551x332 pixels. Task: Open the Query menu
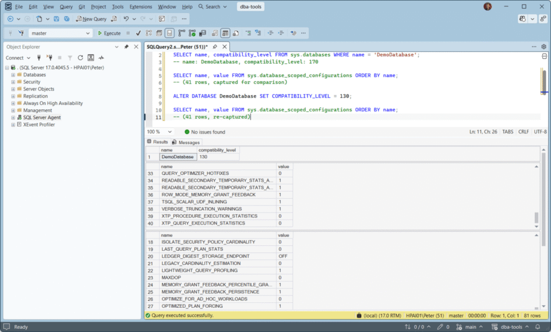66,6
